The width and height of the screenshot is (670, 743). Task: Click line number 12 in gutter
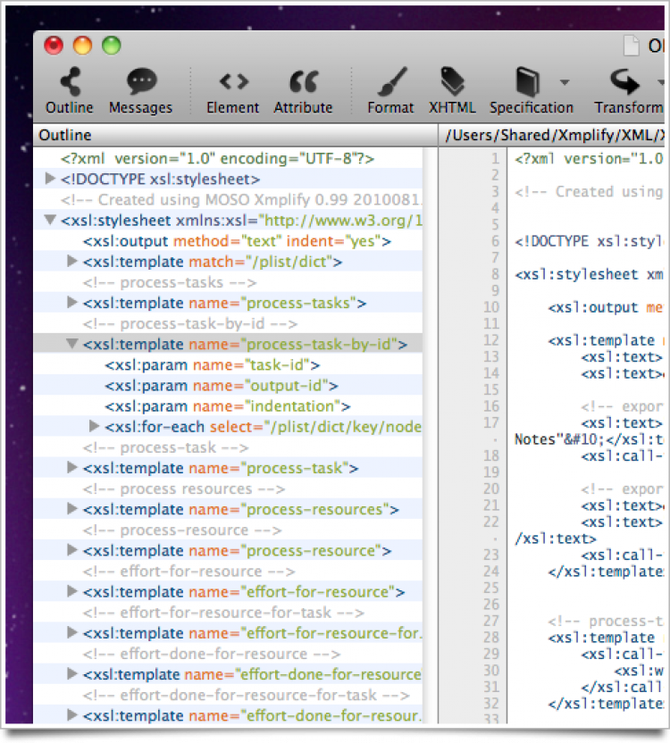[491, 339]
